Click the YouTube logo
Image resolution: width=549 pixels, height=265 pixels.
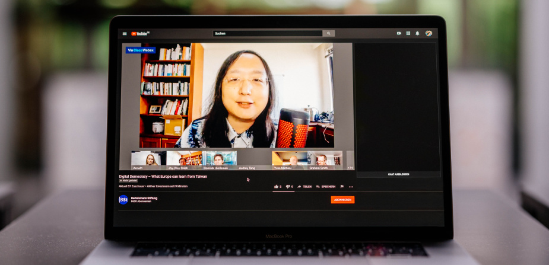point(140,34)
